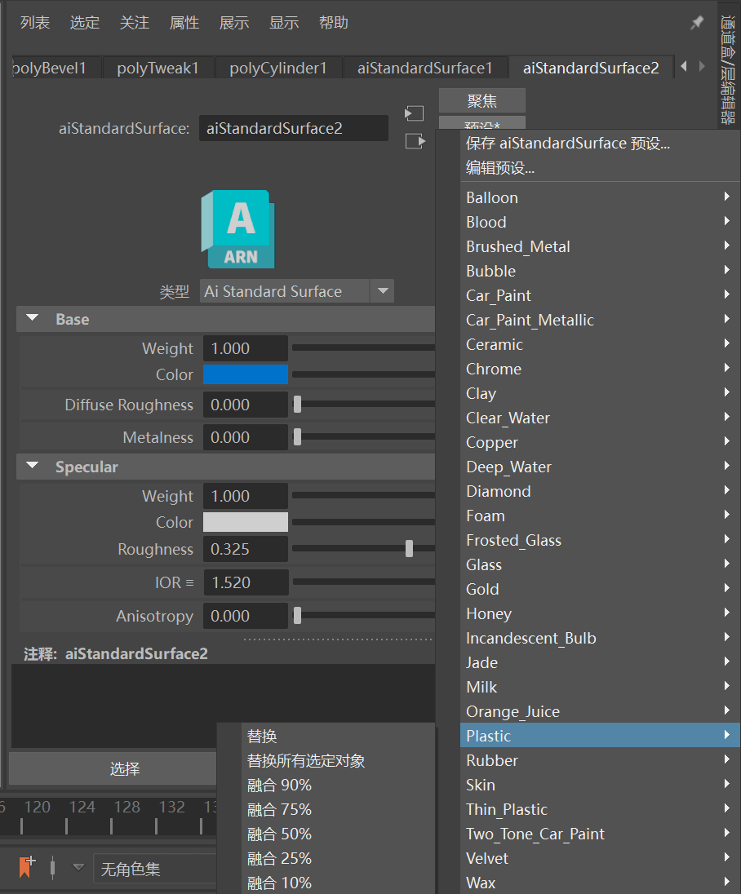Expand the Two_Tone_Car_Paint preset submenu

pos(600,834)
